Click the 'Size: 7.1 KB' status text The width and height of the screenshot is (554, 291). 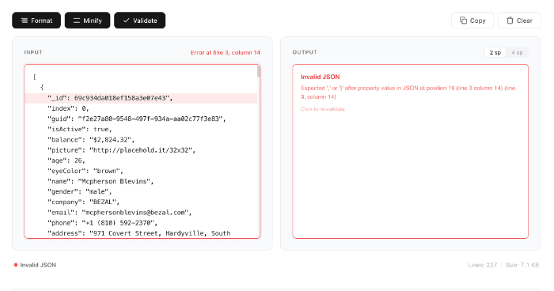click(x=522, y=265)
